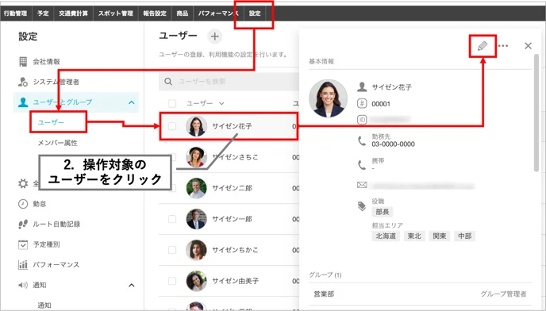Open 予定種別 calendar icon item
Screen dimensions: 546x311
(23, 244)
